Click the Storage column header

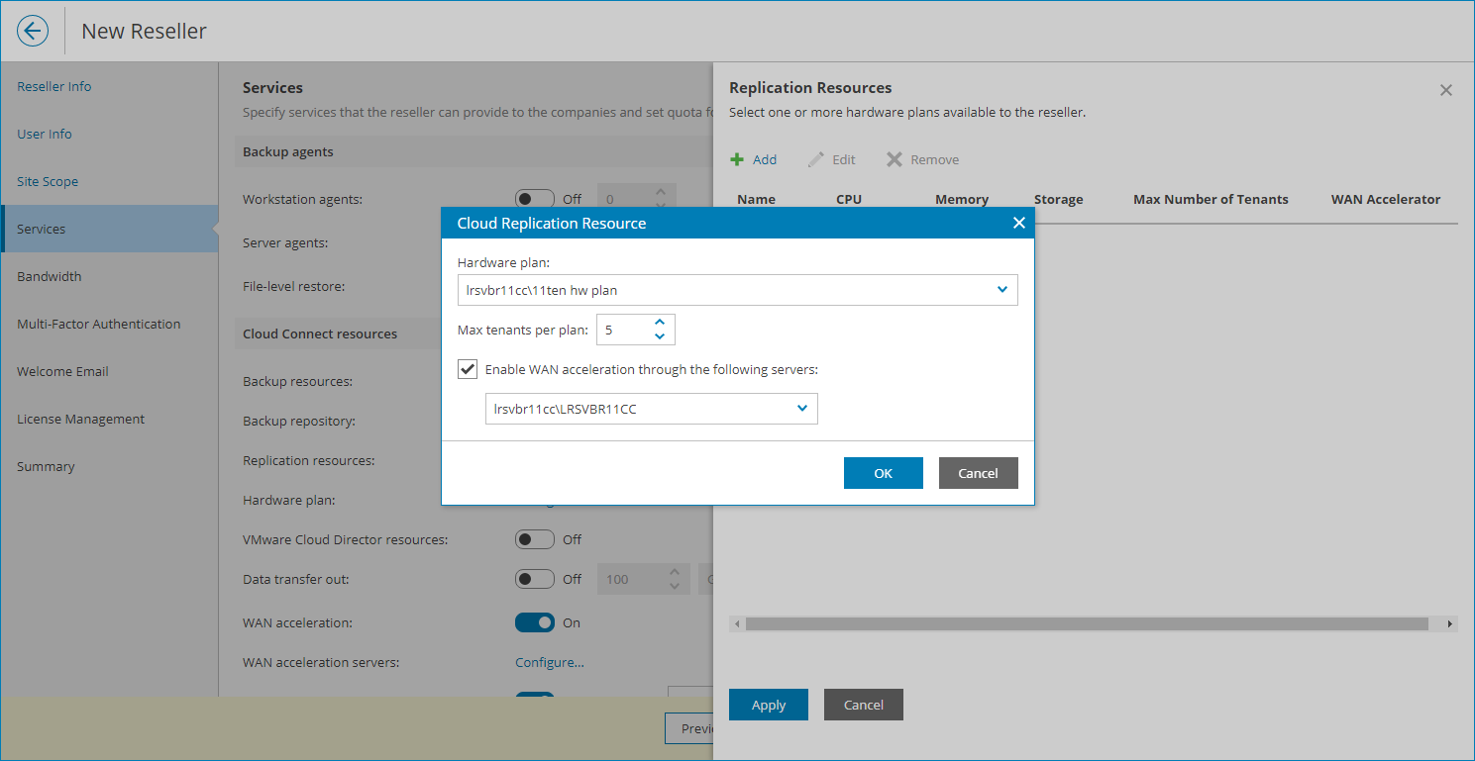click(x=1059, y=199)
